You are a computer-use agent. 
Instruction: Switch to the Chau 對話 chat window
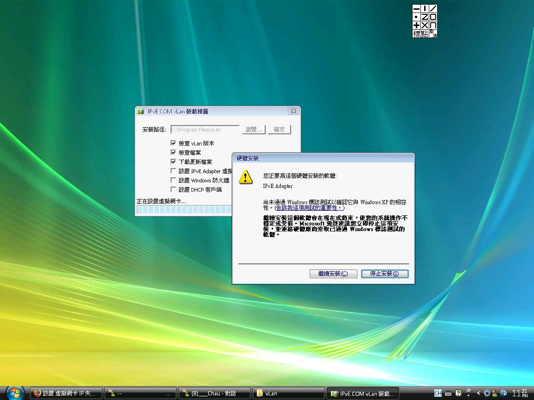click(x=214, y=394)
